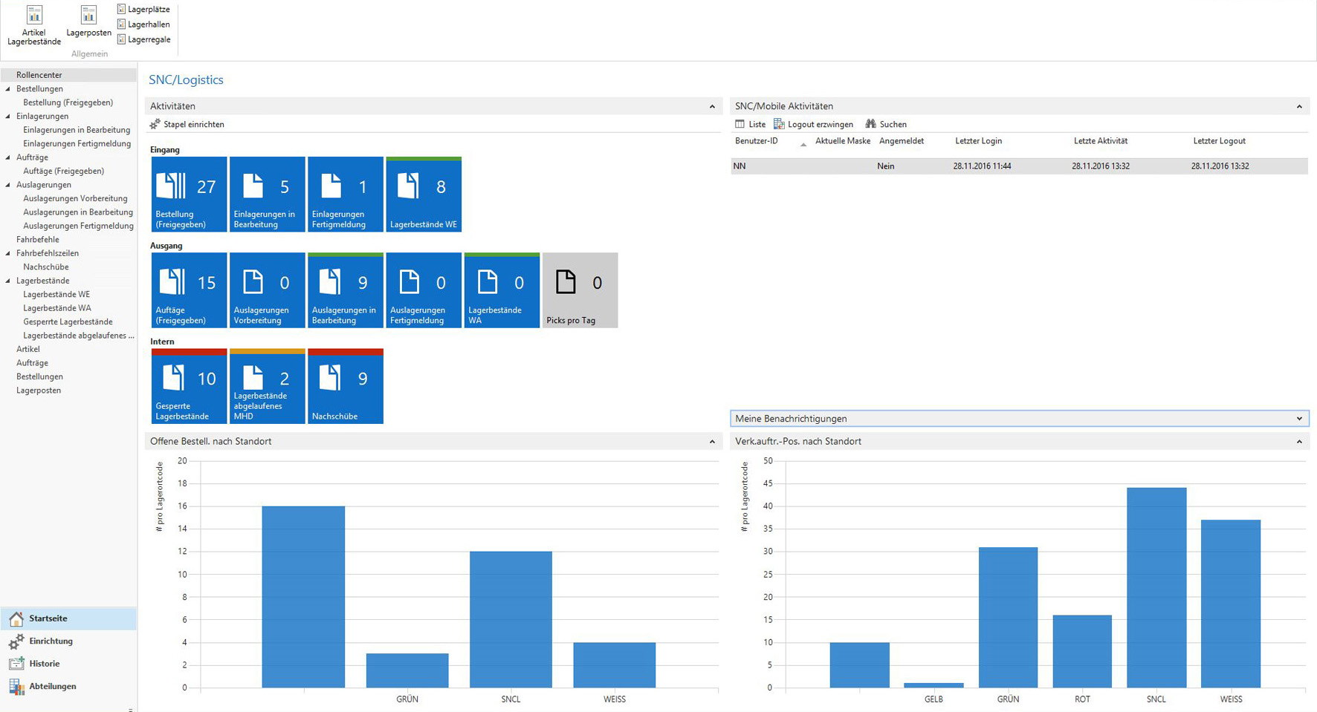Open Fahrbefehle in navigation tree
Screen dimensions: 1317x712
[x=37, y=240]
